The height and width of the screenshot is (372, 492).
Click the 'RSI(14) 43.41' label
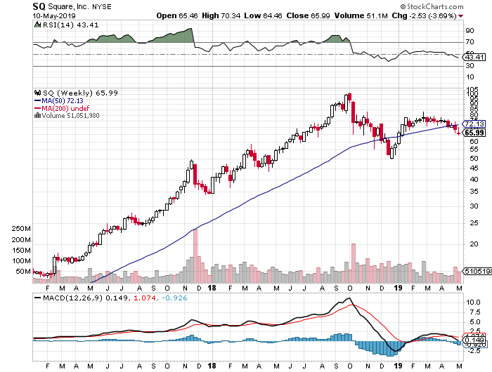click(x=70, y=25)
